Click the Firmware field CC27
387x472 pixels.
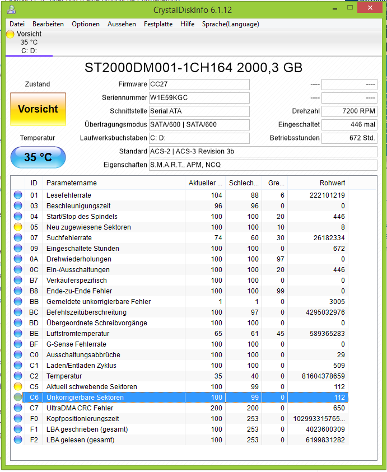(x=199, y=85)
